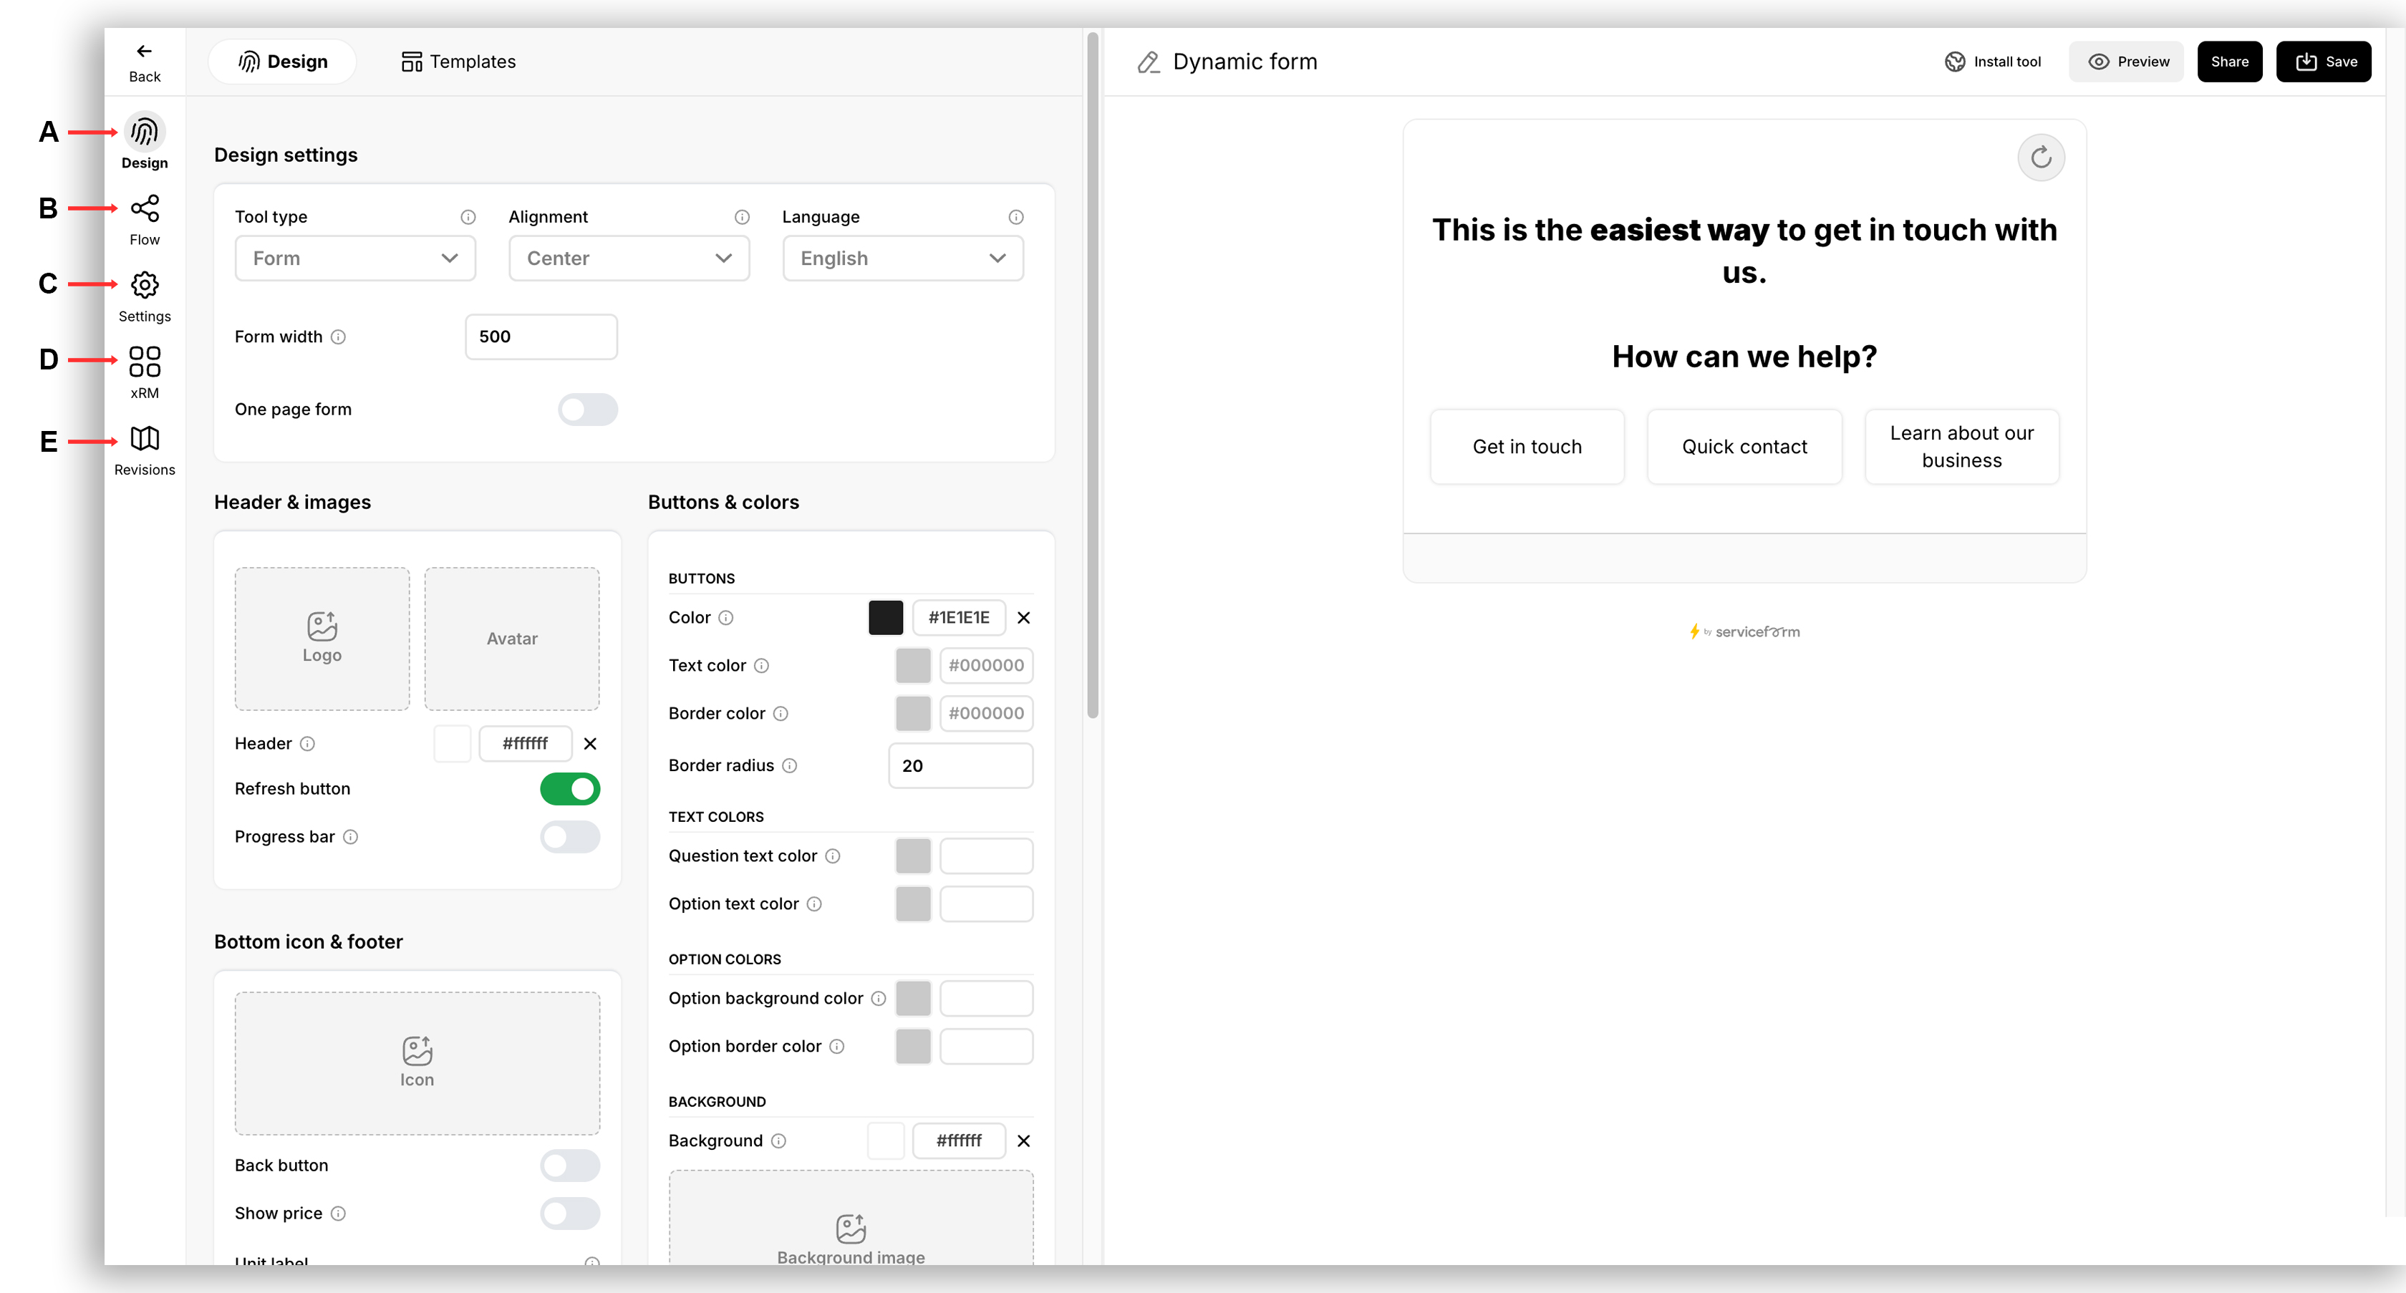Click the Border radius input field
Viewport: 2406px width, 1293px height.
[x=960, y=765]
